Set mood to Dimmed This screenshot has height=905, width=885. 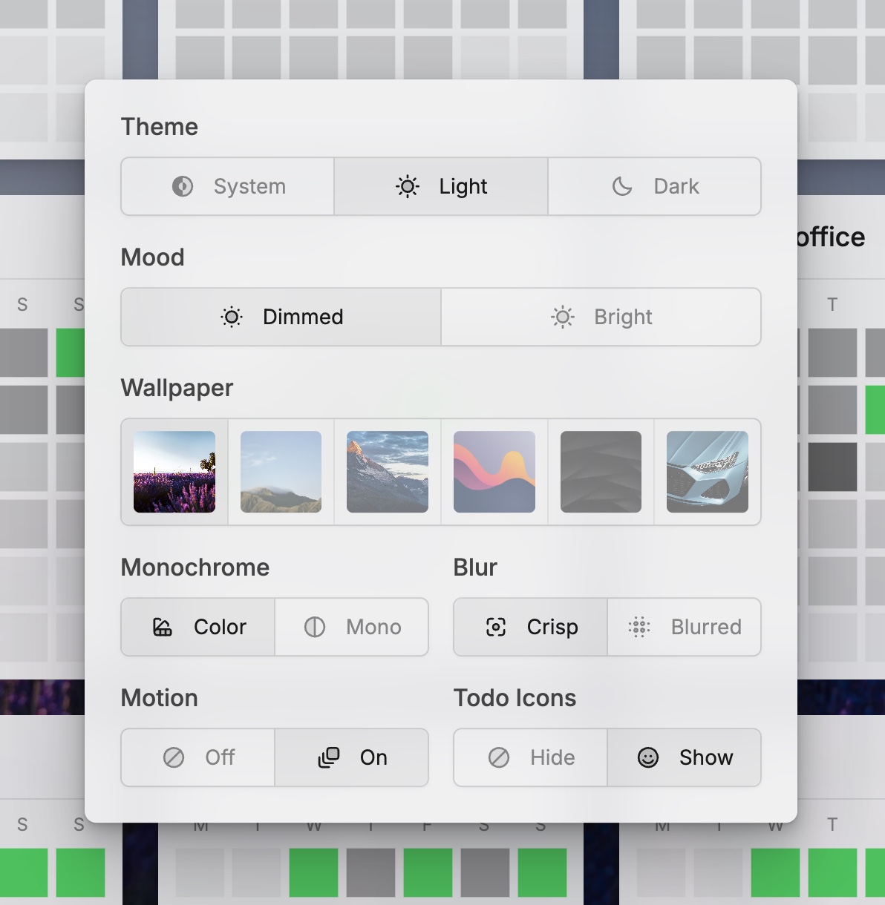point(281,317)
